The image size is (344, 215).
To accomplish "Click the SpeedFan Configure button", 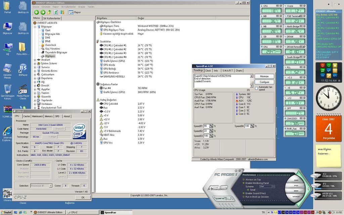I will point(264,82).
